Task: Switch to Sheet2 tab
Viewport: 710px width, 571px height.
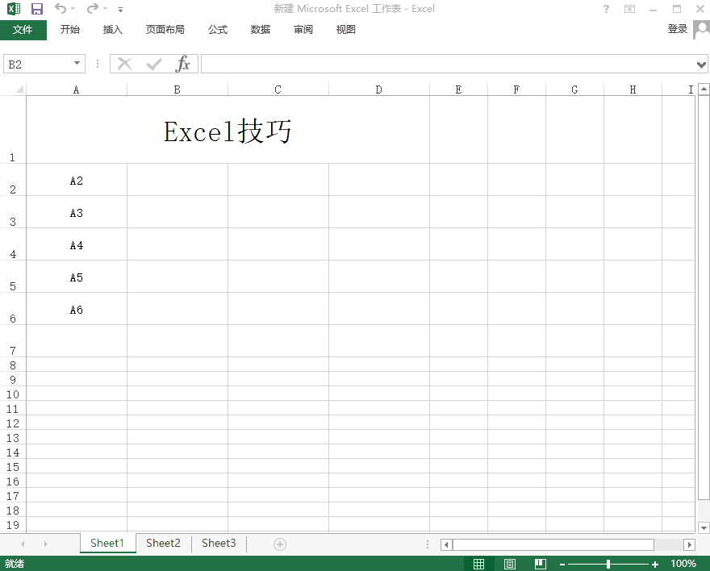Action: click(164, 543)
